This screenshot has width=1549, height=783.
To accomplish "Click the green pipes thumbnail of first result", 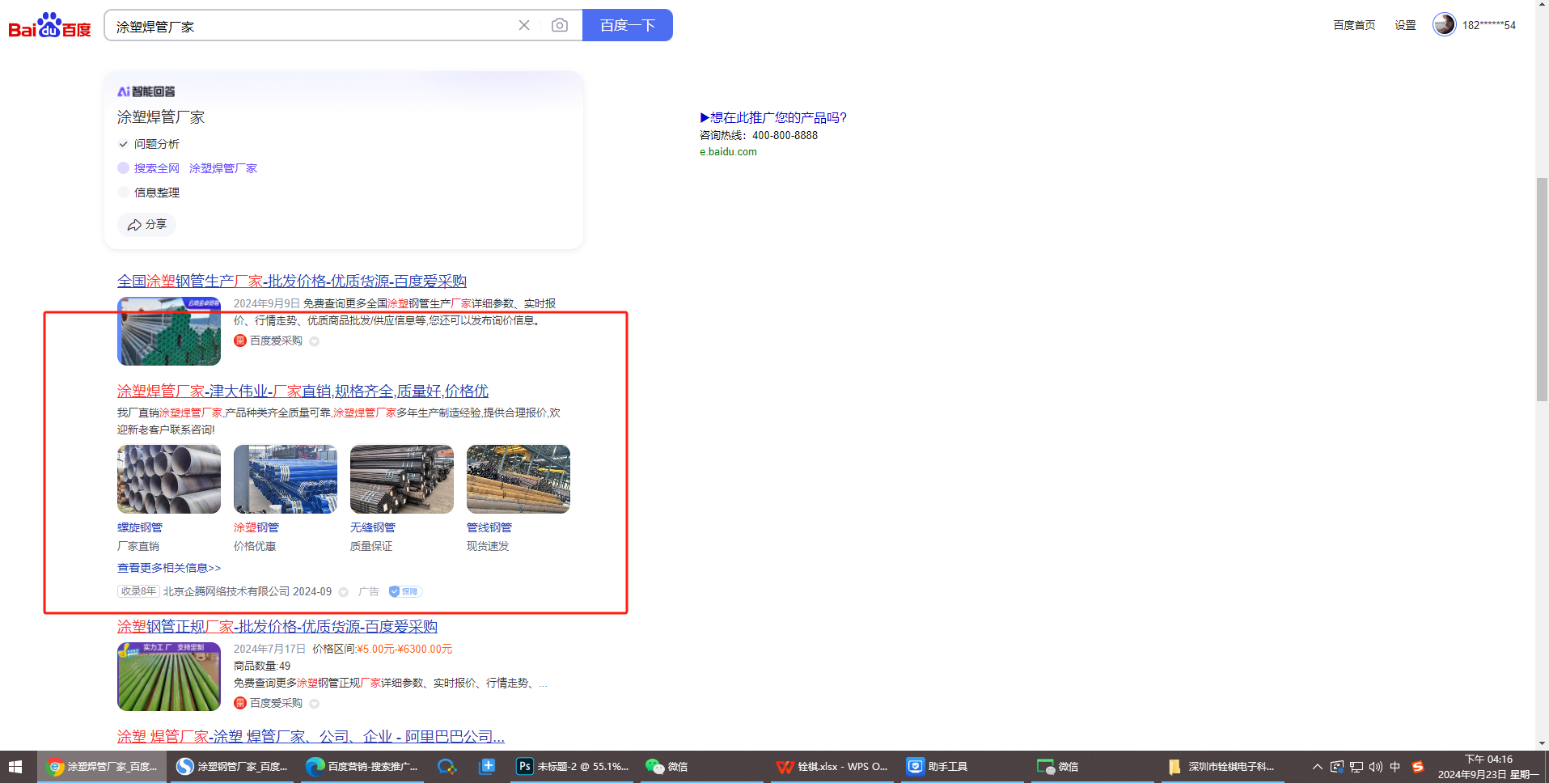I will pos(169,332).
